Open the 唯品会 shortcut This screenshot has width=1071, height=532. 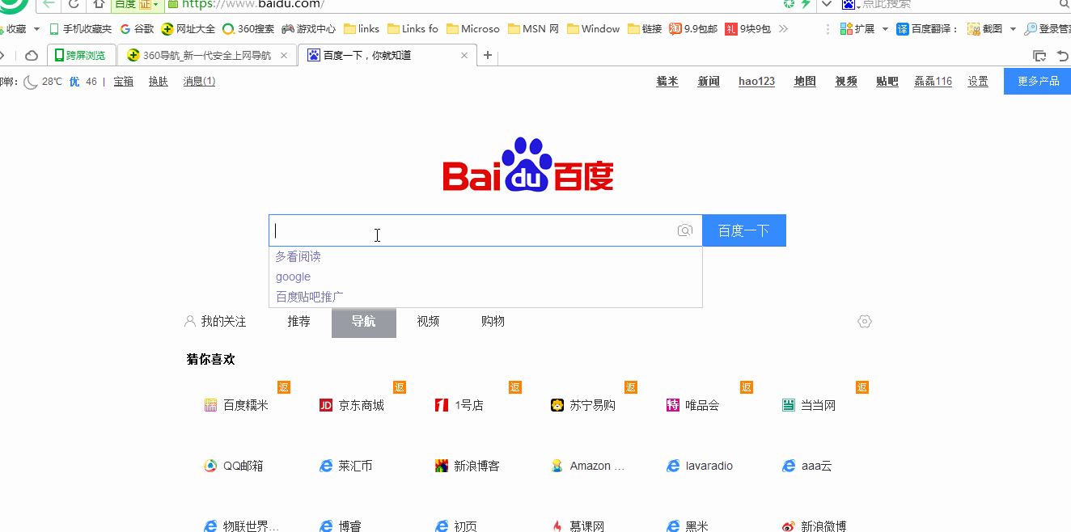pyautogui.click(x=693, y=405)
